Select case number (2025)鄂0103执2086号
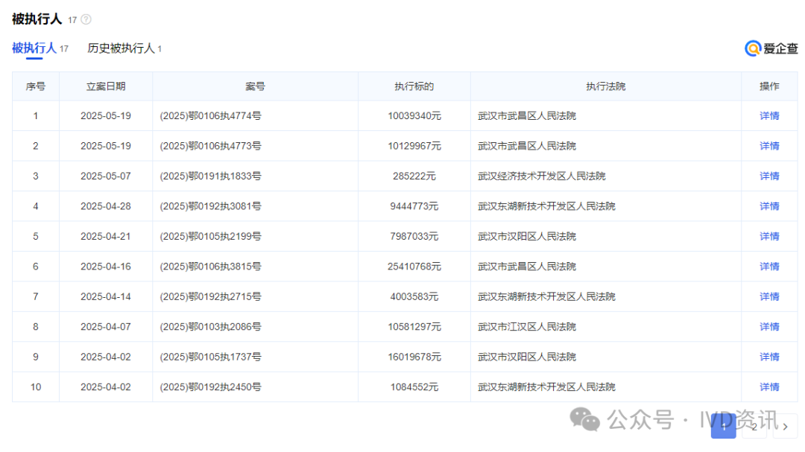805x452 pixels. [x=210, y=327]
